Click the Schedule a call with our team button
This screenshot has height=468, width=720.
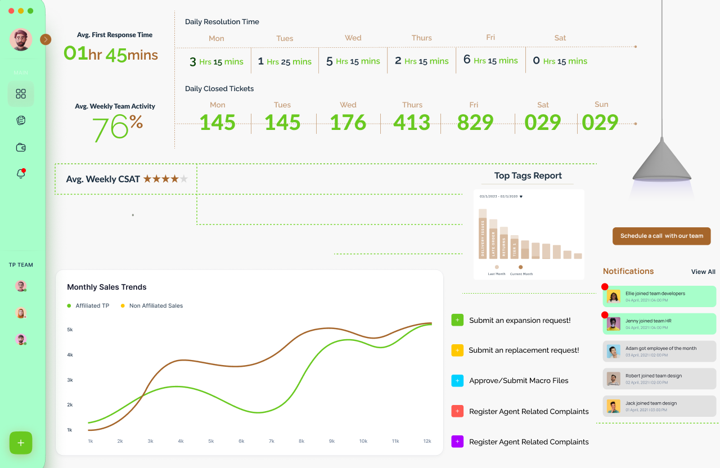click(x=661, y=236)
